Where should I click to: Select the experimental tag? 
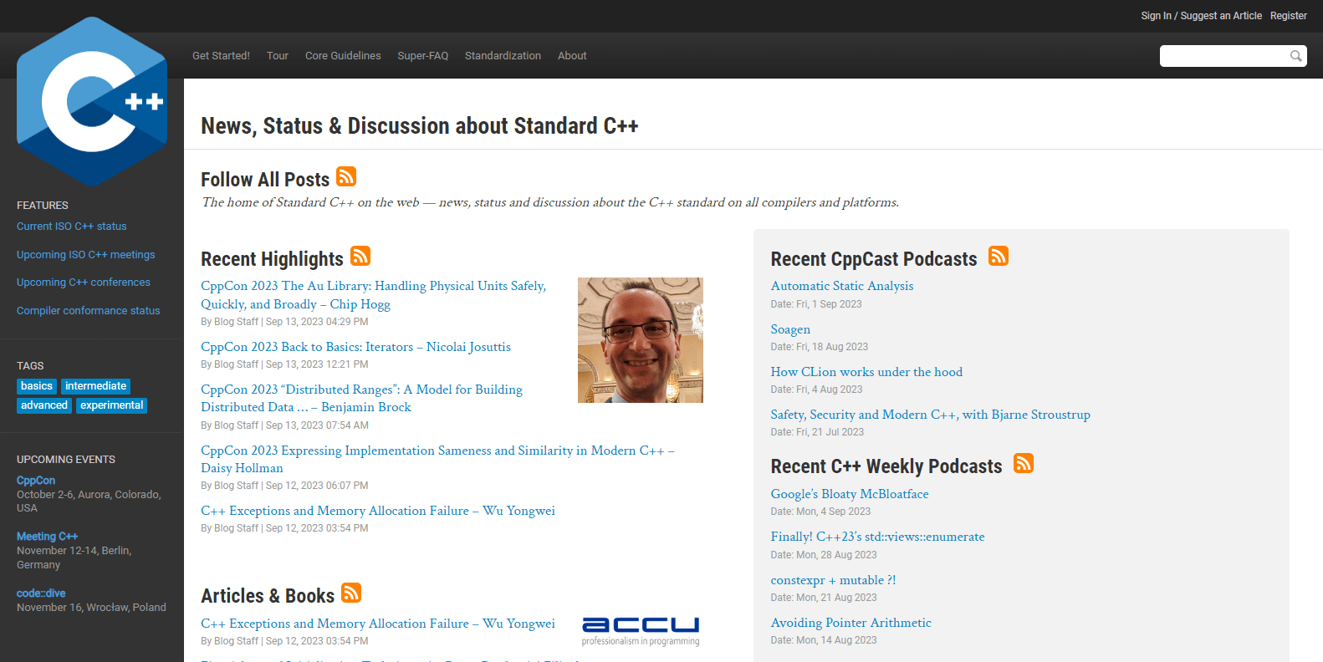coord(112,405)
